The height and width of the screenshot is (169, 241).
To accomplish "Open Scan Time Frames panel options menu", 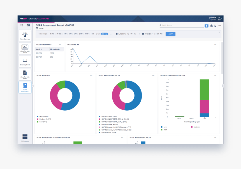I will pos(60,45).
